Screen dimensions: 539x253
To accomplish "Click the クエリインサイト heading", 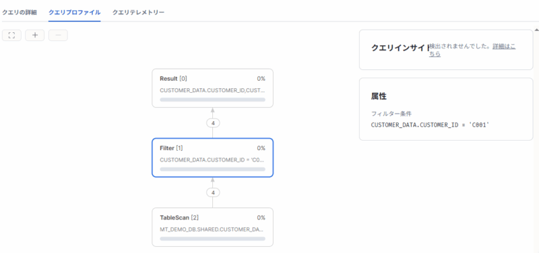I will point(400,48).
